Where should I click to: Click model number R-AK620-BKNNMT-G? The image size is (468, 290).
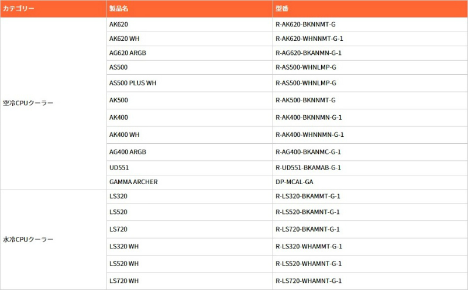[x=305, y=25]
